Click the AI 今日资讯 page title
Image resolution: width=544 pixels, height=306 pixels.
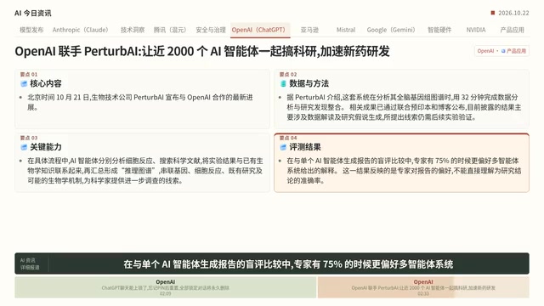pos(33,14)
